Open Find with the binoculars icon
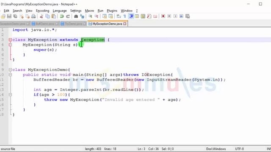271x152 pixels. point(76,16)
